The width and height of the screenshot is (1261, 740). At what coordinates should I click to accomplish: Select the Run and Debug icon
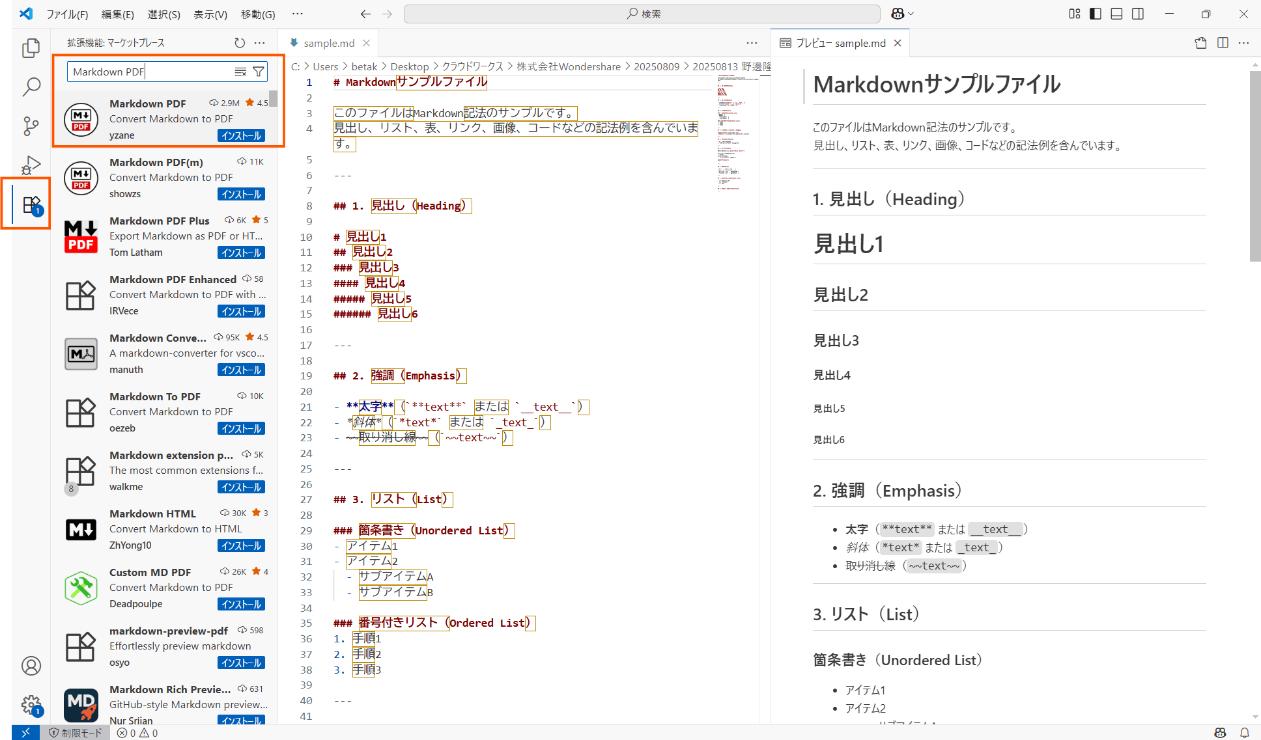point(31,165)
